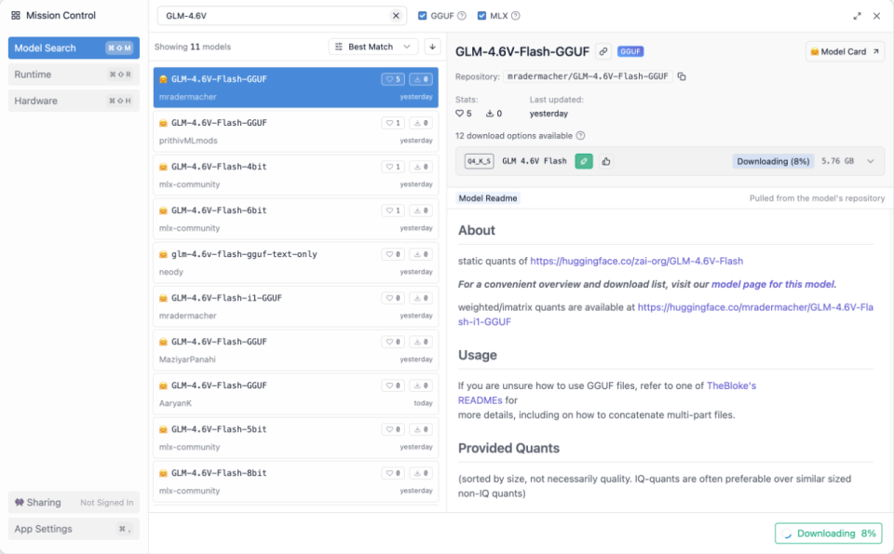Copy the repository name icon
This screenshot has height=554, width=894.
[682, 76]
